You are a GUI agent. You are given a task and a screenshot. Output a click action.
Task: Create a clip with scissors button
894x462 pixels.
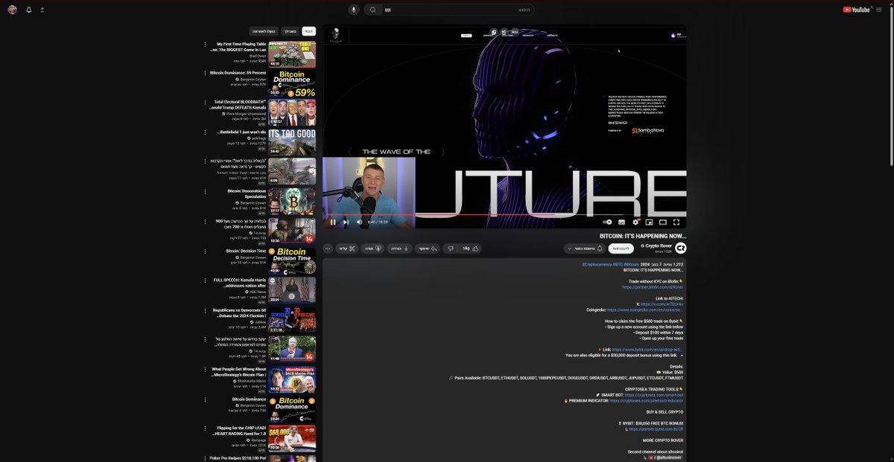click(x=347, y=248)
